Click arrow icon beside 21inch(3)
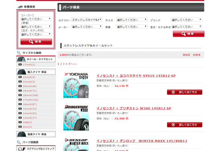The width and height of the screenshot is (221, 151). pyautogui.click(x=20, y=81)
